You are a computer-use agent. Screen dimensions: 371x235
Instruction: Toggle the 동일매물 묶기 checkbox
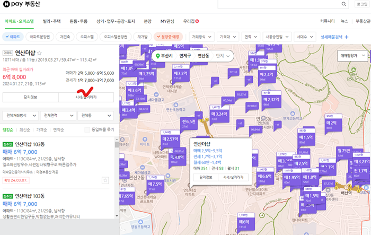(87, 129)
